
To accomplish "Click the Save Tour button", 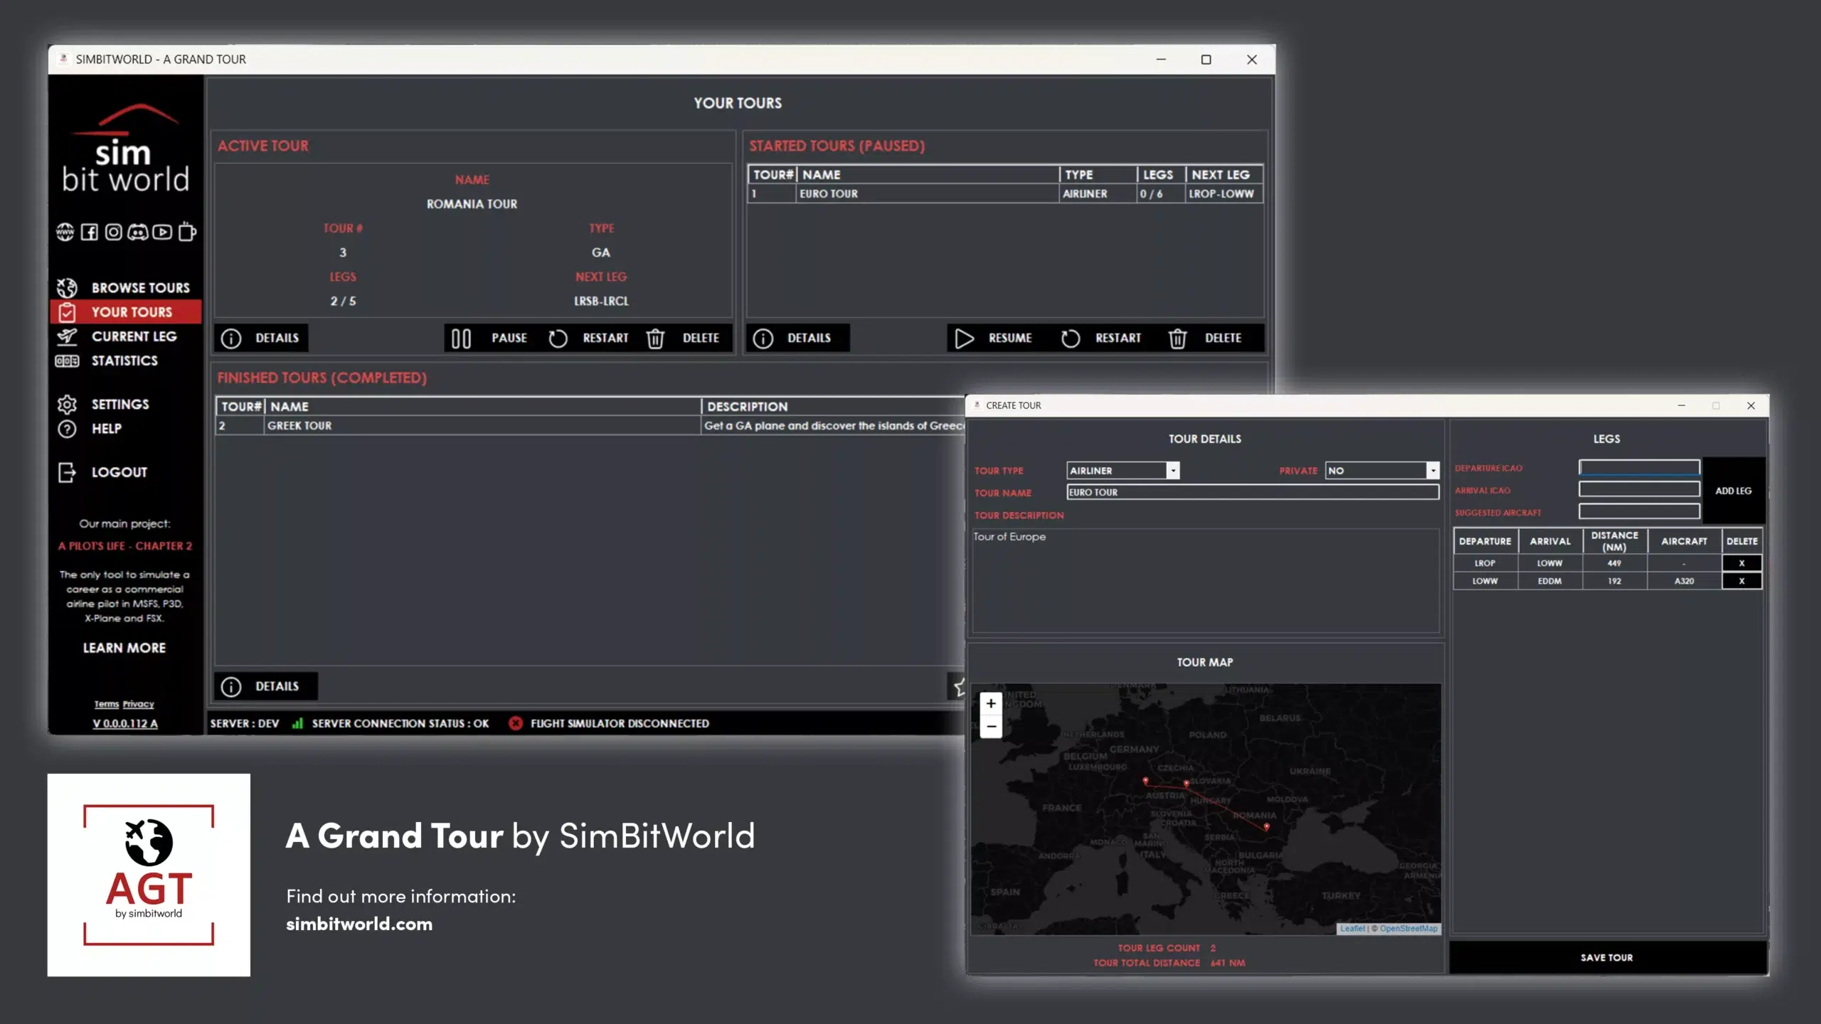I will (x=1607, y=958).
